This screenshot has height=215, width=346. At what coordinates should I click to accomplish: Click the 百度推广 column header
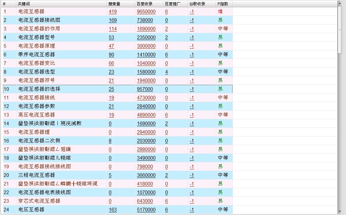click(x=173, y=4)
